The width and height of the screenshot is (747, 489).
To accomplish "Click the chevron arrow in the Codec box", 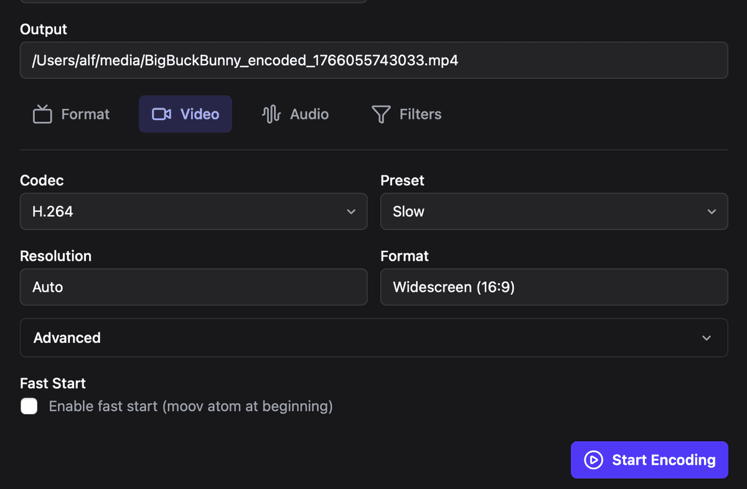I will pyautogui.click(x=351, y=212).
